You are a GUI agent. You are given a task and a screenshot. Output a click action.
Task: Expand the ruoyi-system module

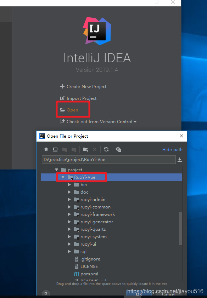(69, 237)
